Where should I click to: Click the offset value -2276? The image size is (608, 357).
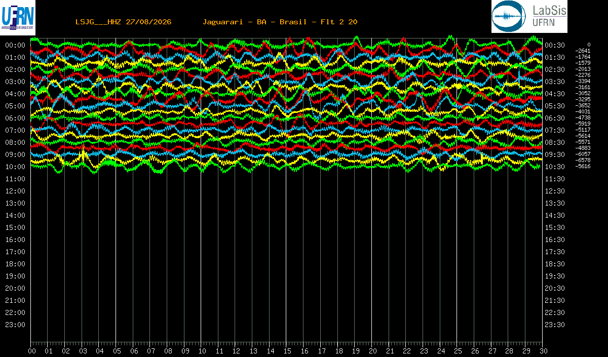(x=583, y=75)
